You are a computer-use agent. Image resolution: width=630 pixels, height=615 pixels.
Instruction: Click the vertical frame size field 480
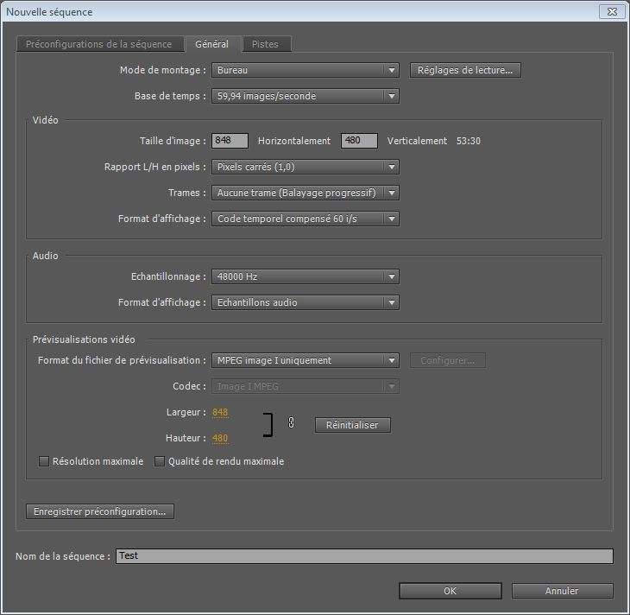point(359,141)
